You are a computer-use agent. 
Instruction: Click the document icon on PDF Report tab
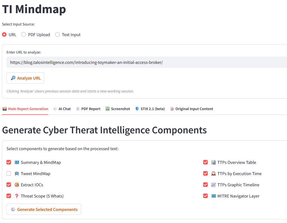(78, 109)
